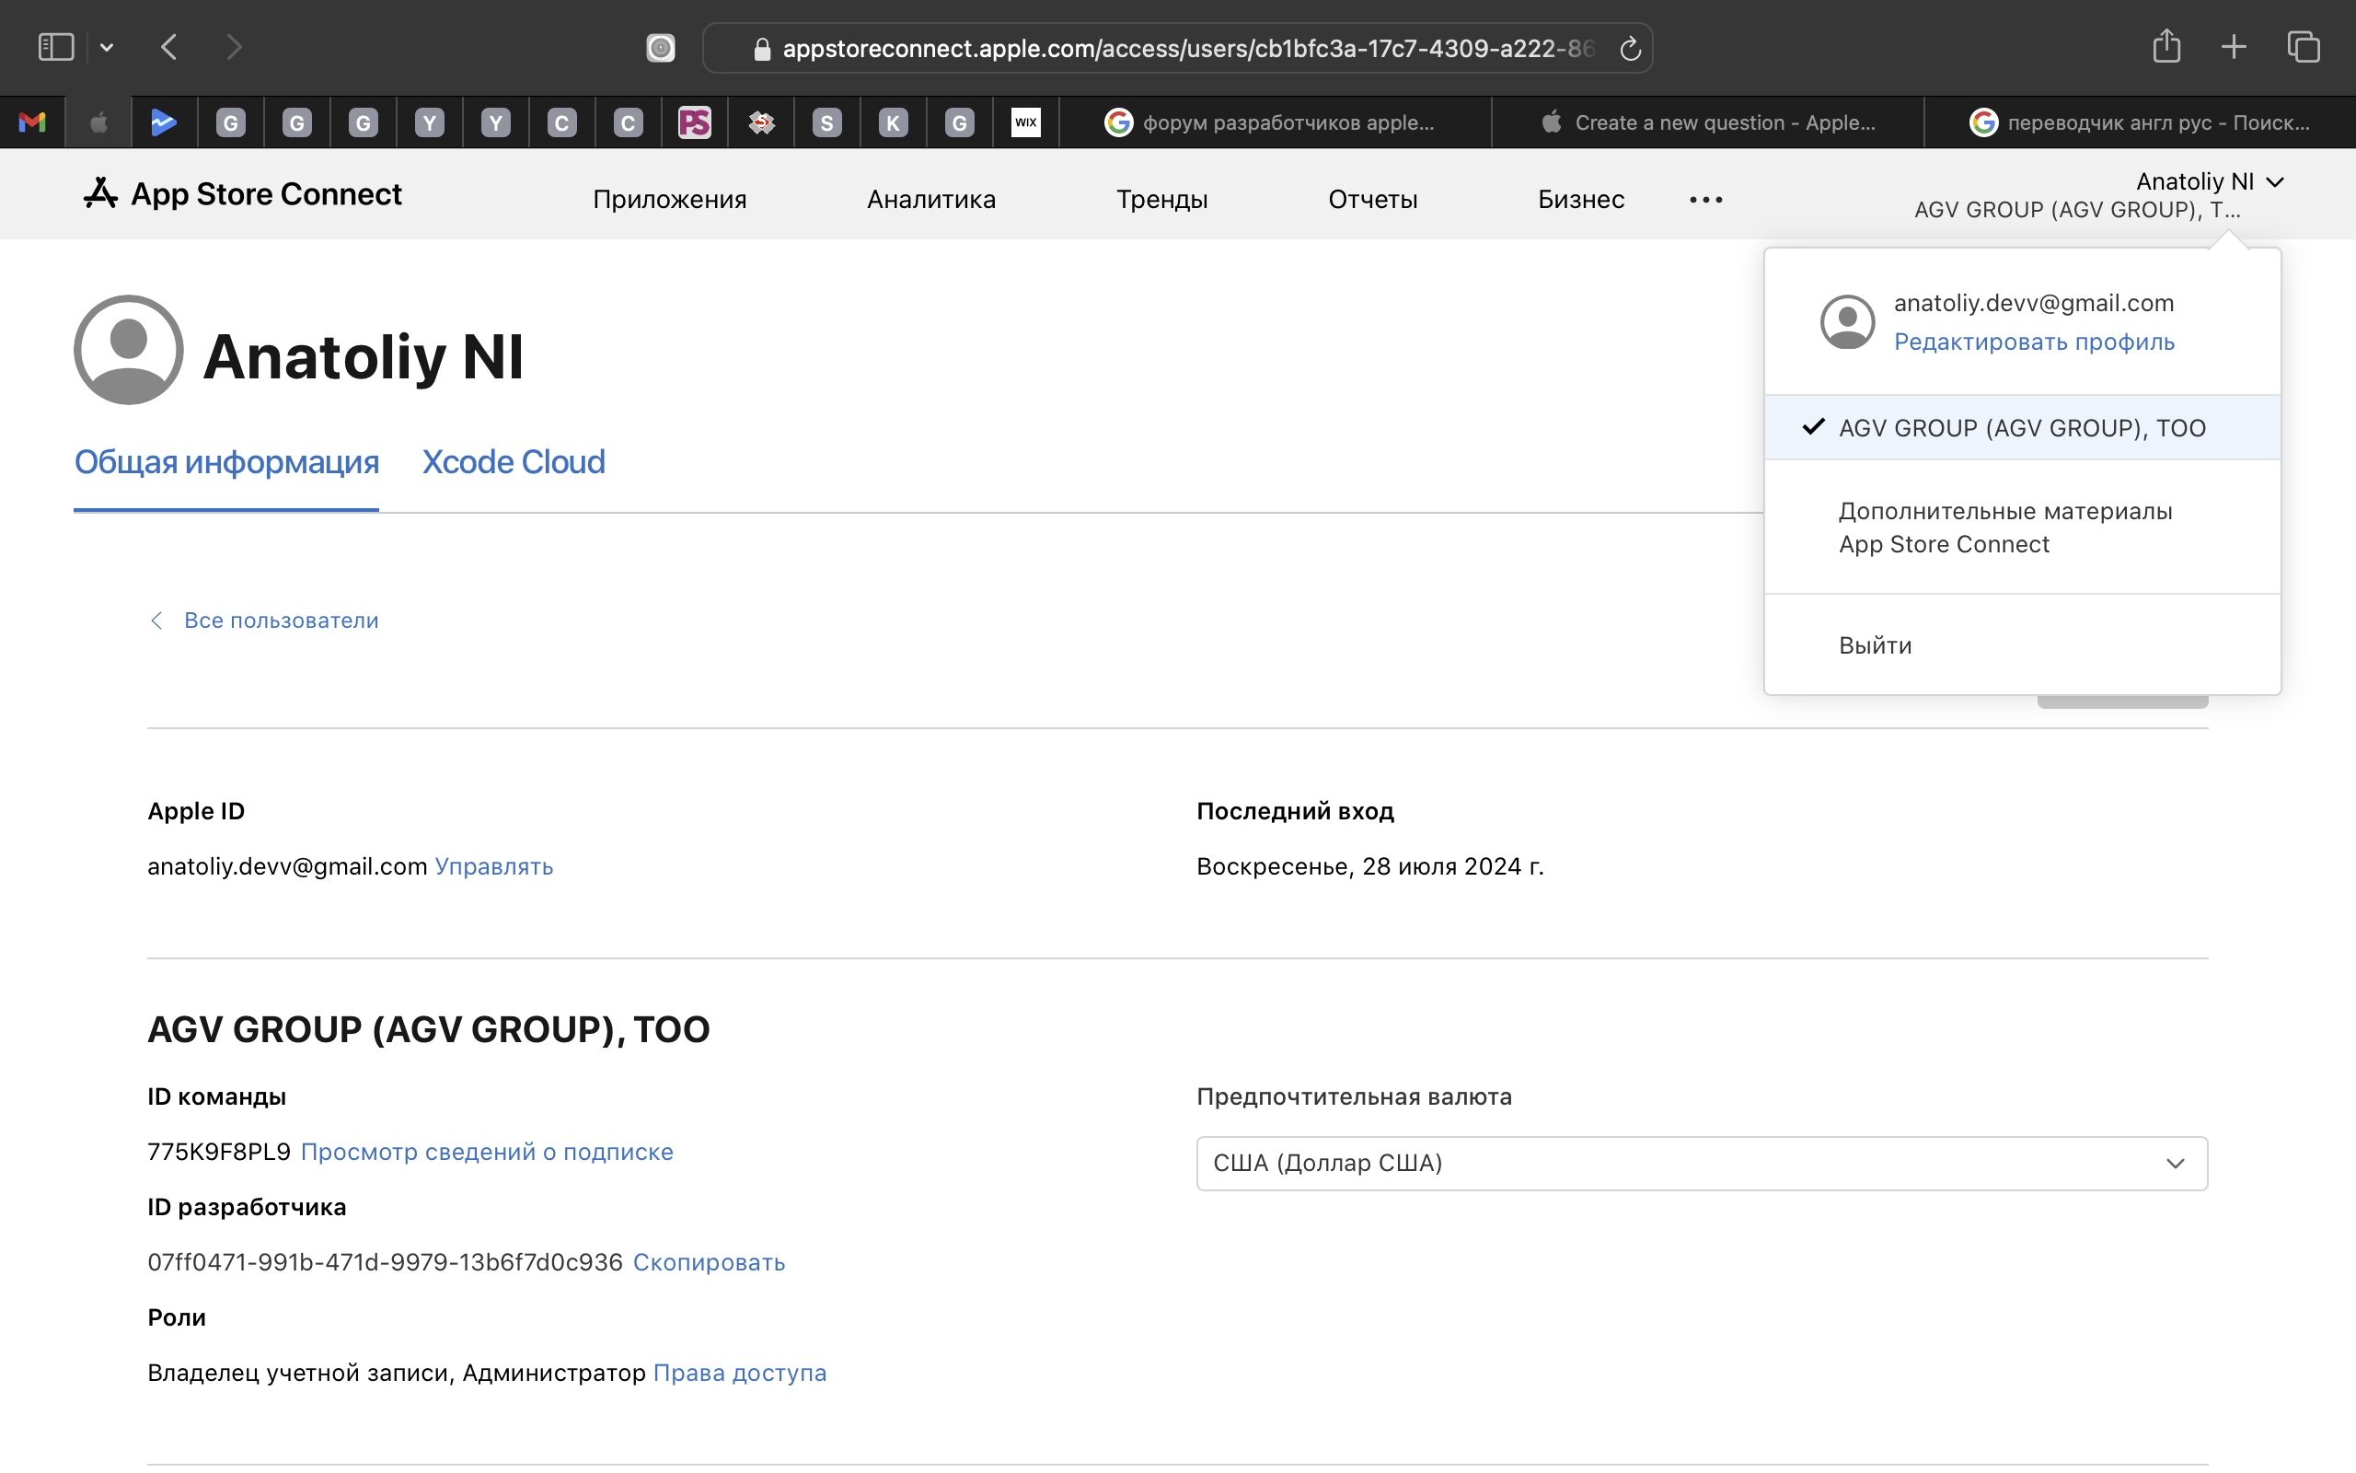Open the Приложения menu item
This screenshot has height=1473, width=2356.
[x=670, y=200]
